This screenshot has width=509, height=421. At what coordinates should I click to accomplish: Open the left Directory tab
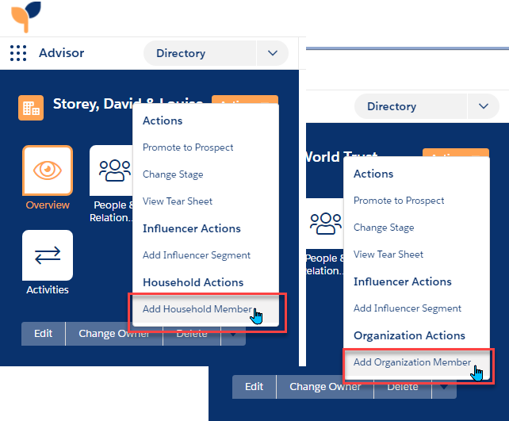click(200, 53)
